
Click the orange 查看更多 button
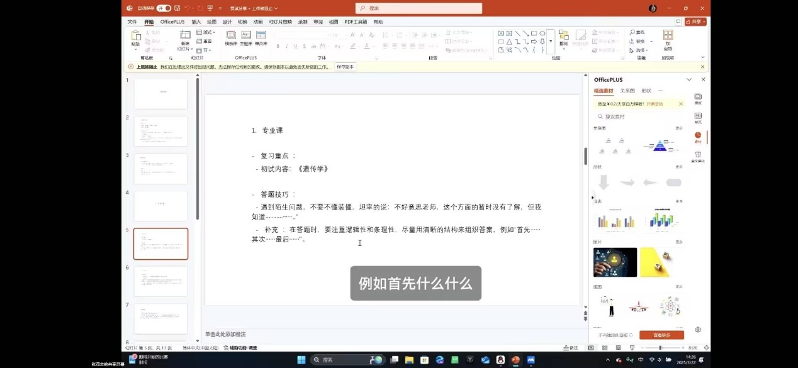click(661, 335)
